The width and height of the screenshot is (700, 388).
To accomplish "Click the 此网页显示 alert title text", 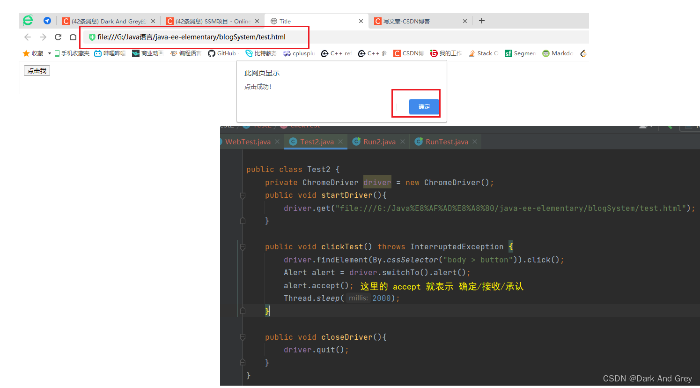I will (262, 73).
